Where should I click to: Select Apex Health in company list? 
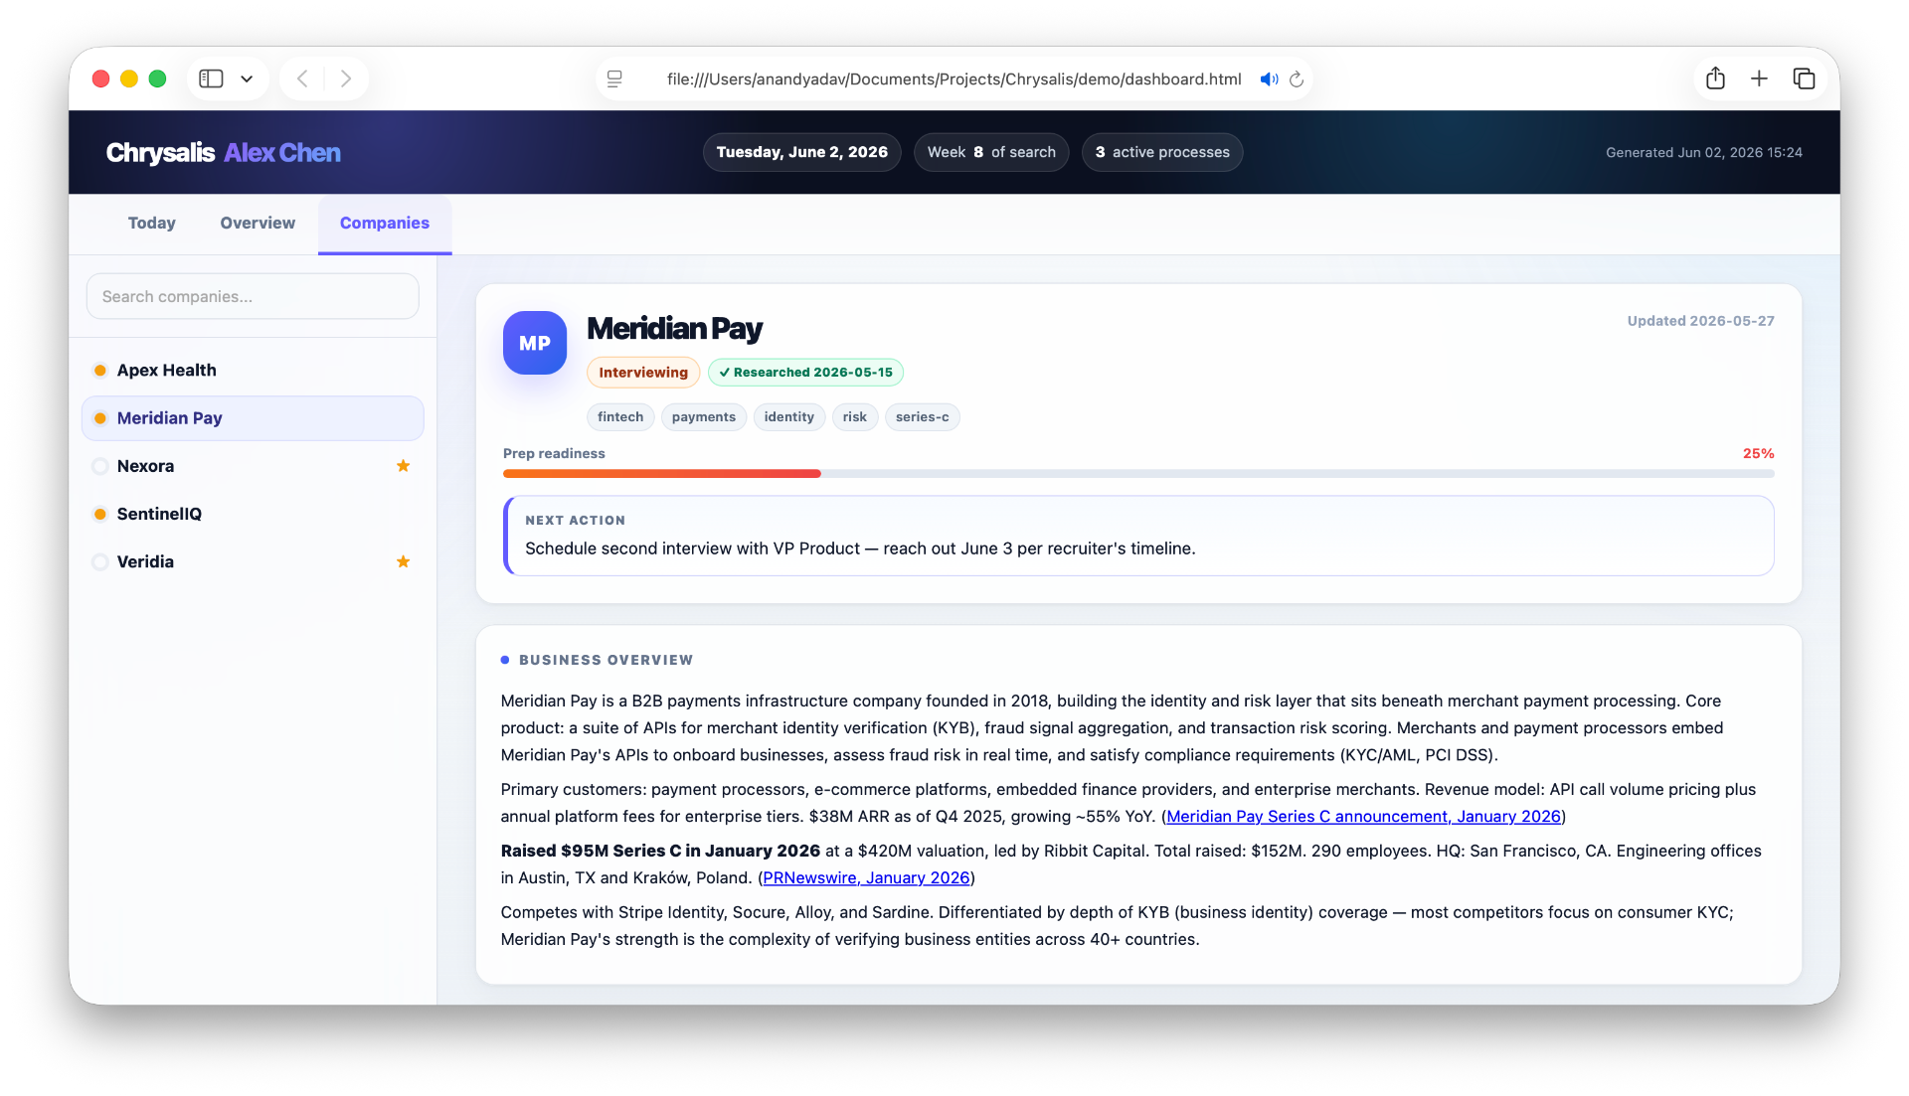click(253, 370)
